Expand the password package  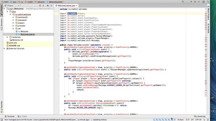(13, 20)
